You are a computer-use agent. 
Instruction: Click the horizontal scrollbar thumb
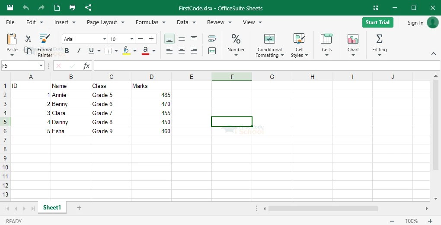click(x=323, y=209)
